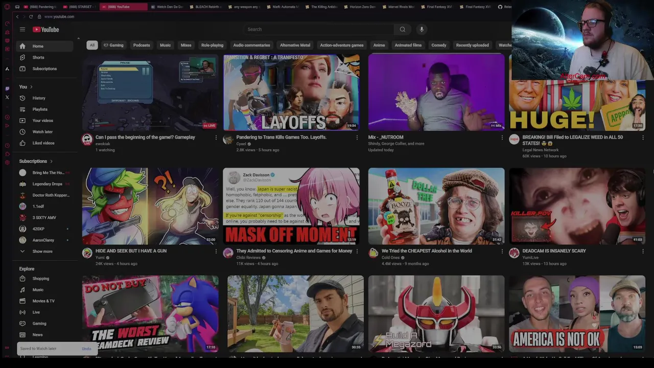Open 'Pandering to Trans Kills Games' title
This screenshot has width=654, height=368.
(281, 137)
